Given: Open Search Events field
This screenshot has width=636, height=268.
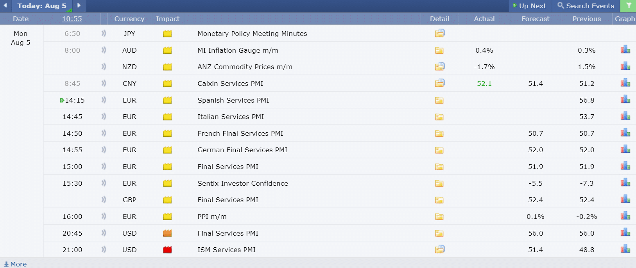Looking at the screenshot, I should tap(586, 6).
